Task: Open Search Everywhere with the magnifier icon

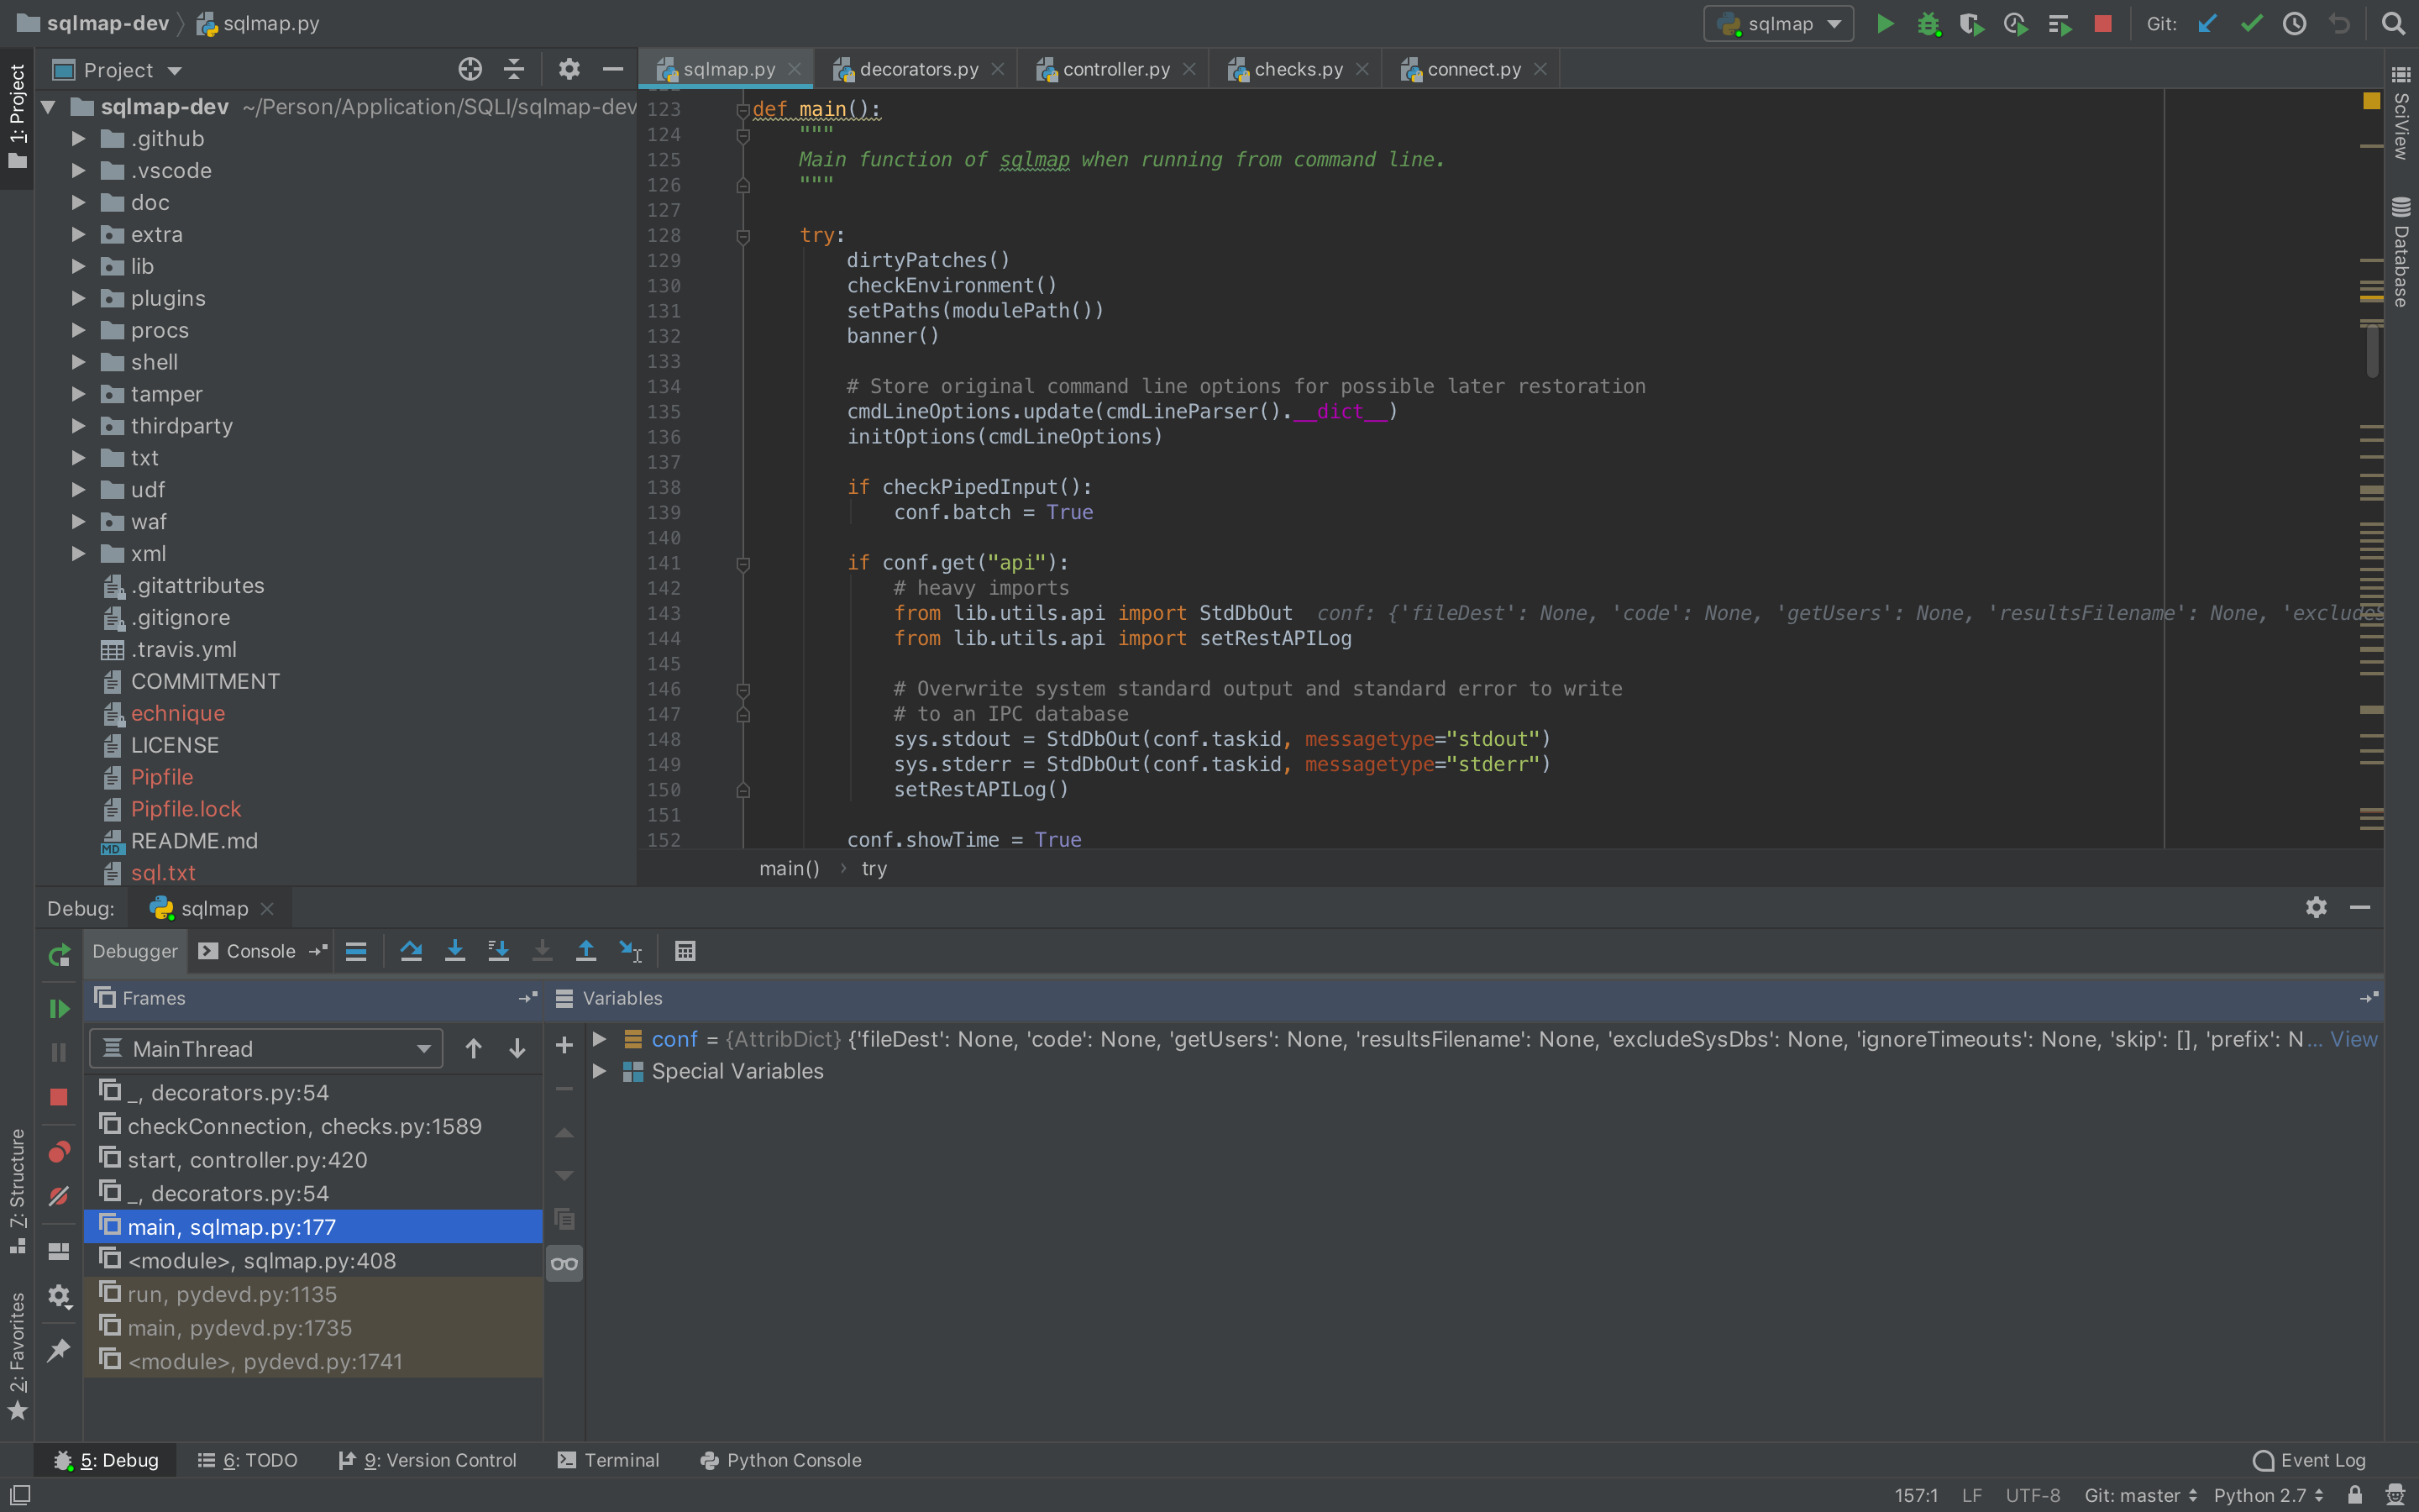Action: (x=2393, y=23)
